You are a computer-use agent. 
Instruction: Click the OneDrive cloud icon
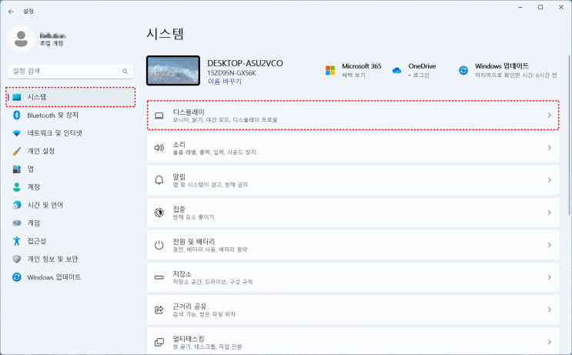coord(396,70)
